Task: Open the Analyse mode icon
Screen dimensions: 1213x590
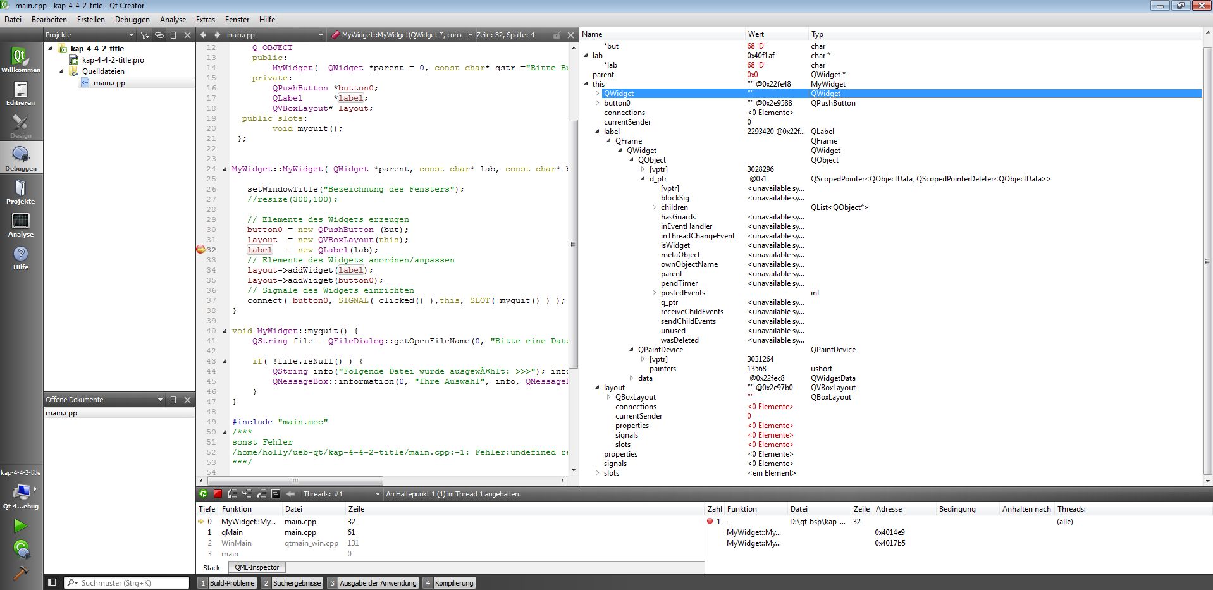Action: coord(20,224)
